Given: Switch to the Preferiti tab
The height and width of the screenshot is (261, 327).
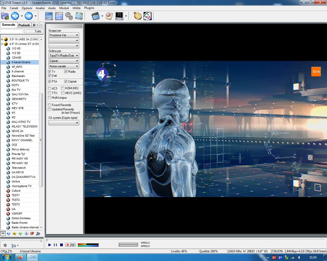Looking at the screenshot, I should click(x=24, y=25).
